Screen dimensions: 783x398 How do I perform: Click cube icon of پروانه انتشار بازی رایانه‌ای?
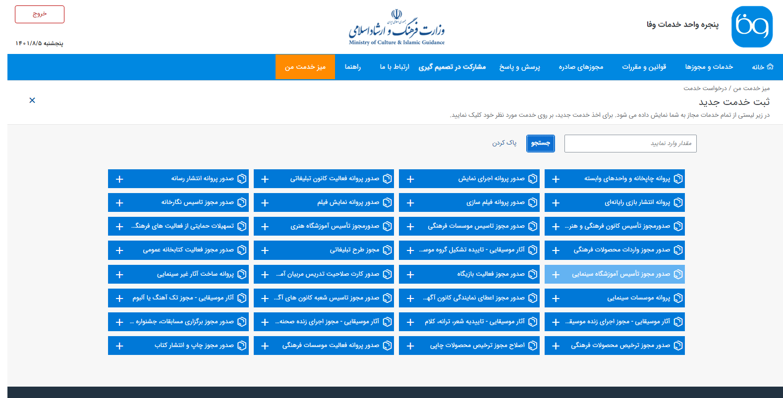click(678, 202)
